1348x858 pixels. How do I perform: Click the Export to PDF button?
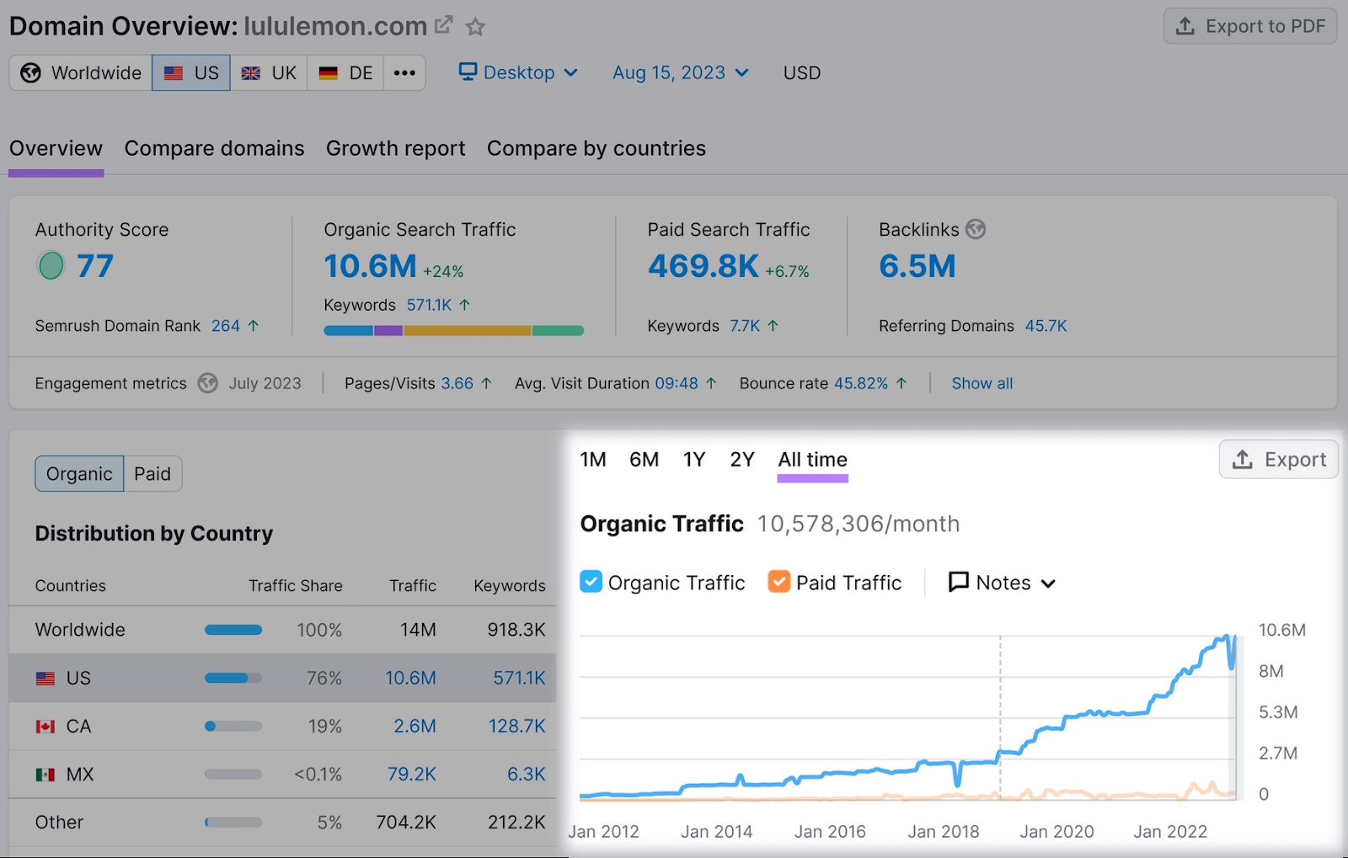pos(1250,26)
